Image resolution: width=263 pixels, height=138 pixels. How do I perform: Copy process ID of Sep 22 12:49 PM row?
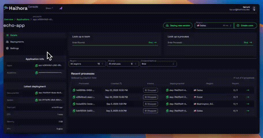pyautogui.click(x=74, y=97)
